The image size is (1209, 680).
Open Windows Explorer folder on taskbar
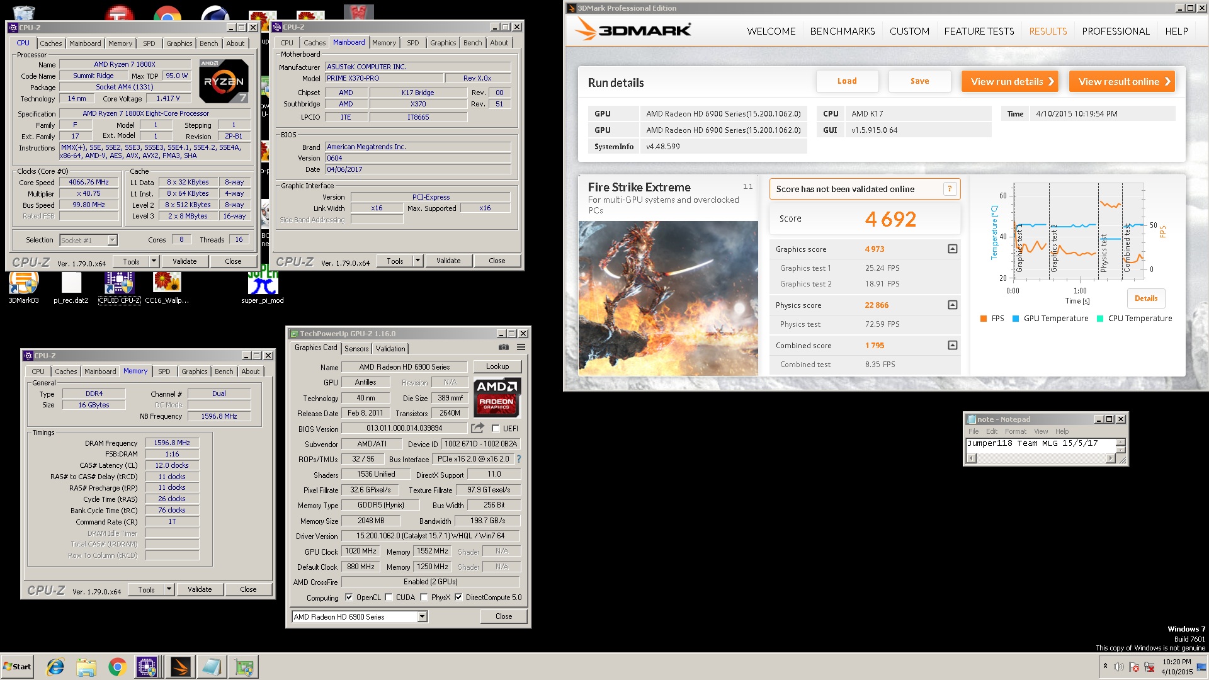click(x=86, y=667)
